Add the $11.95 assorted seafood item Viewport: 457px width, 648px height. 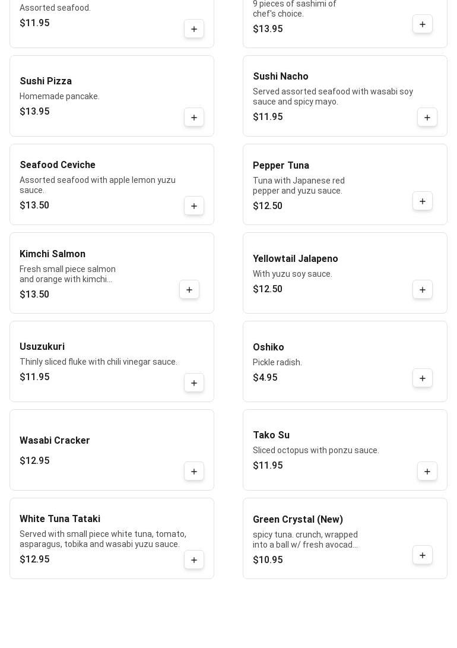(x=194, y=29)
